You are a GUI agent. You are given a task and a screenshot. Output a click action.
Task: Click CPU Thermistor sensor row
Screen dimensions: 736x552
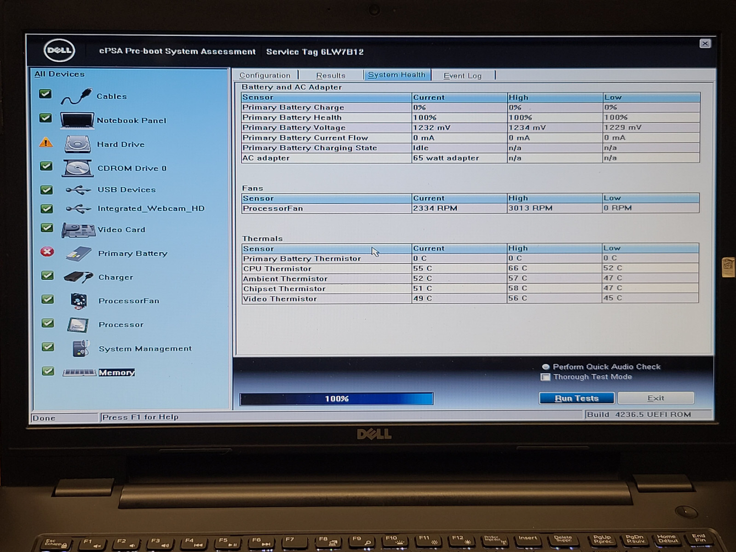(x=470, y=268)
